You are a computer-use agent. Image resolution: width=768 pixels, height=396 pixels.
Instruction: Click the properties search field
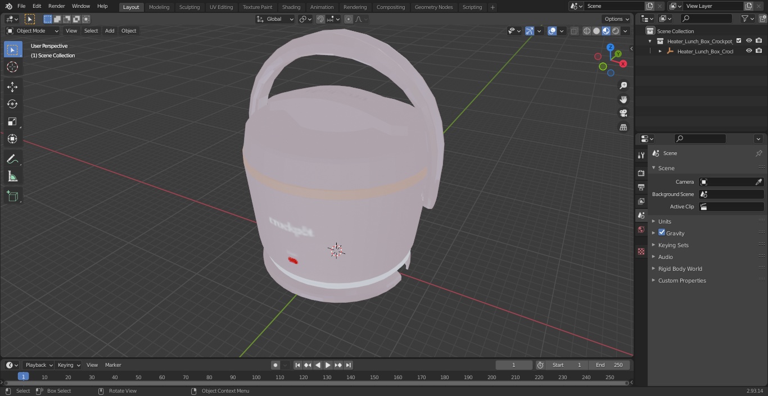coord(700,139)
